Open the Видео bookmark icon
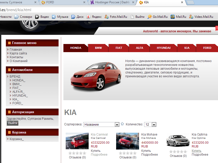 tap(37, 17)
